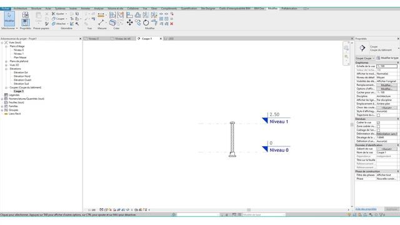Click the Propriétés palette icon in ribbon
The height and width of the screenshot is (225, 400).
pyautogui.click(x=25, y=22)
